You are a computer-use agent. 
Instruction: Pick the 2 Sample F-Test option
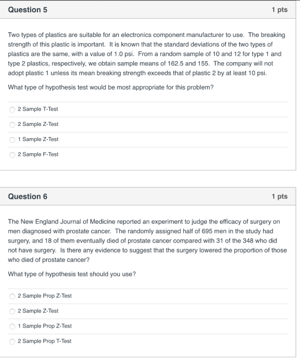coord(12,155)
